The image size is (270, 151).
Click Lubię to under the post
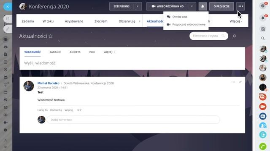43,110
